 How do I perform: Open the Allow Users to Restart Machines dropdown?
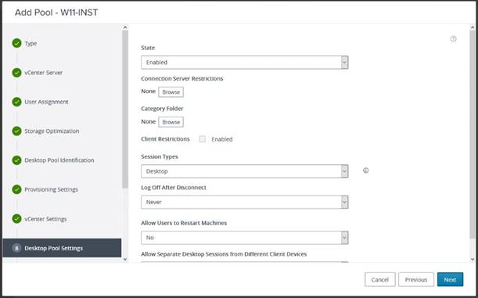tap(245, 237)
